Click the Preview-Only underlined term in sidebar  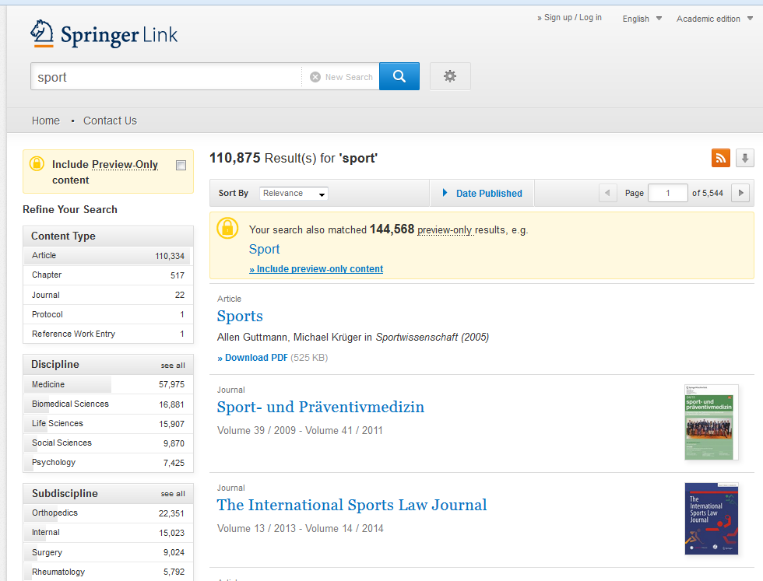125,165
